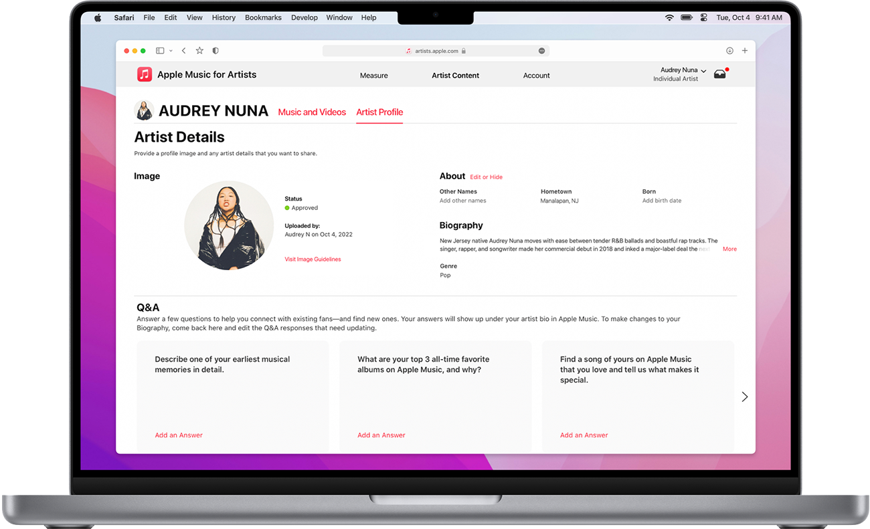The image size is (870, 529).
Task: Open page options via the ellipsis in address bar
Action: coord(541,50)
